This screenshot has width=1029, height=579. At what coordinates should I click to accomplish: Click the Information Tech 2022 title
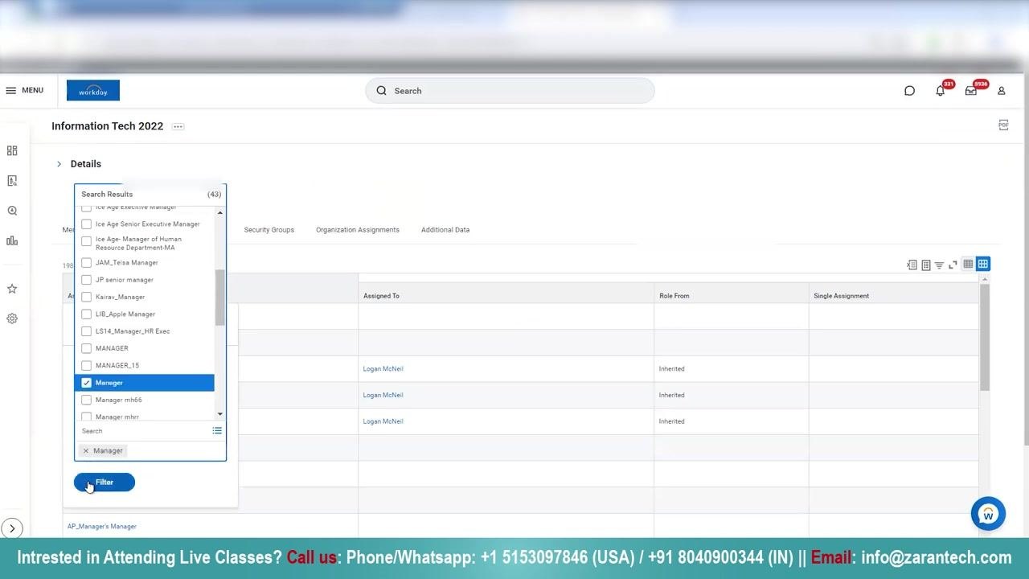(107, 126)
